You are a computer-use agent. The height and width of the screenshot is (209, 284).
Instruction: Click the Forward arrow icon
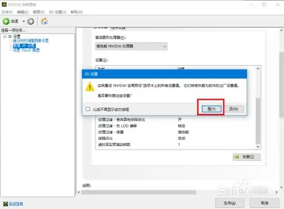coord(31,22)
